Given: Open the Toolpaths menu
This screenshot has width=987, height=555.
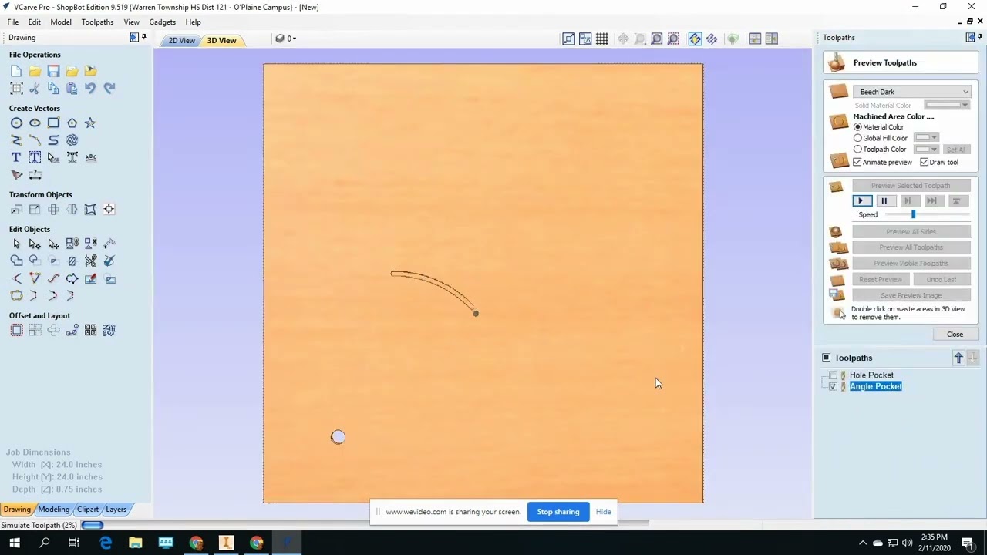Looking at the screenshot, I should tap(97, 22).
